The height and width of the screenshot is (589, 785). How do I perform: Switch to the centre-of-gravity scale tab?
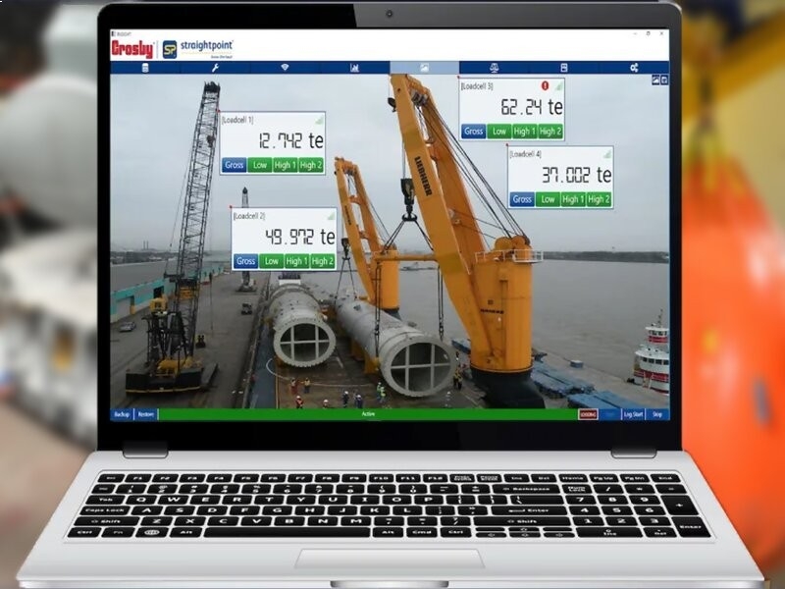click(x=494, y=68)
